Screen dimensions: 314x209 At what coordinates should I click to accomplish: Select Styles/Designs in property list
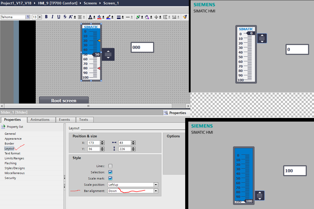point(15,168)
